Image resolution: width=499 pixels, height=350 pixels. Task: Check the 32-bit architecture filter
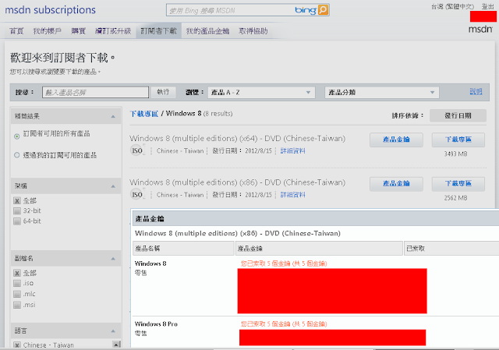17,210
